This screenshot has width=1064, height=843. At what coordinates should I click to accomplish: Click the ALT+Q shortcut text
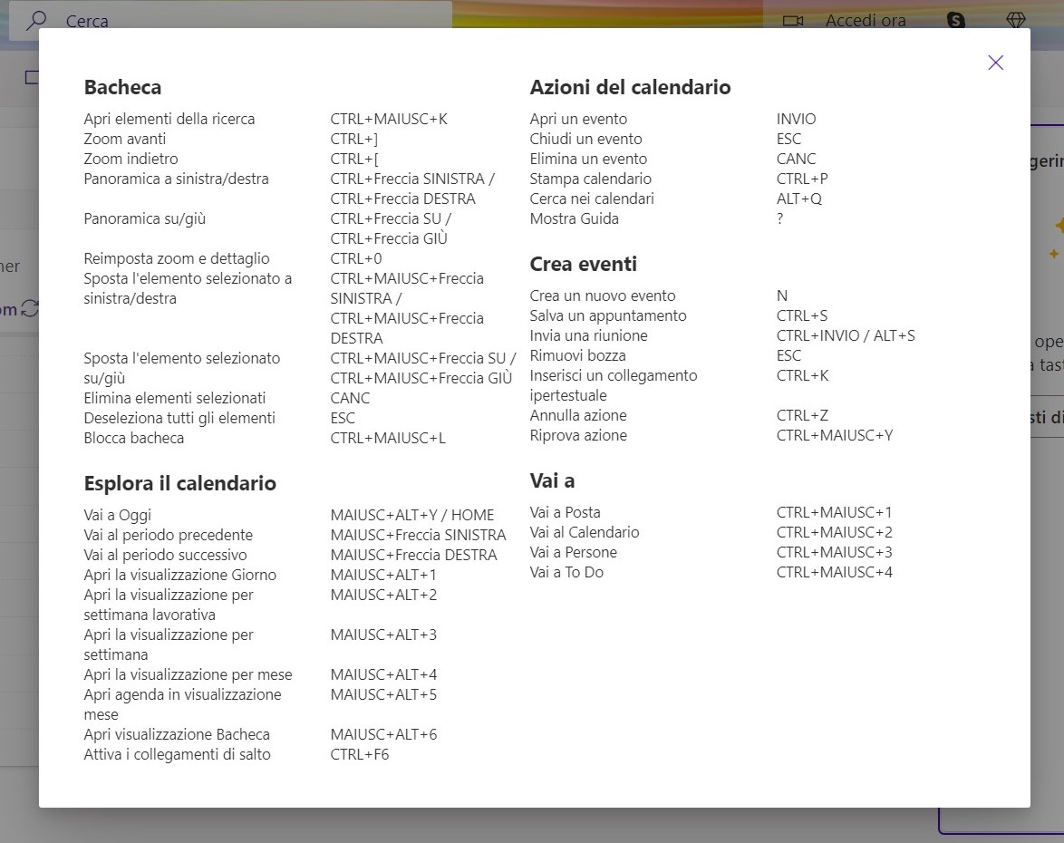[798, 199]
